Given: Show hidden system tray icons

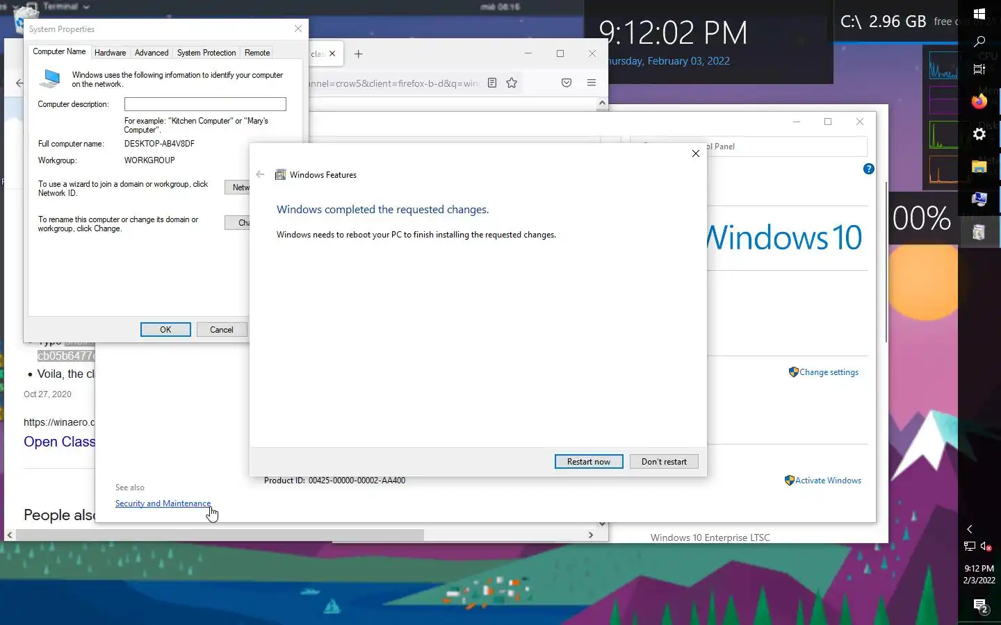Looking at the screenshot, I should point(970,529).
